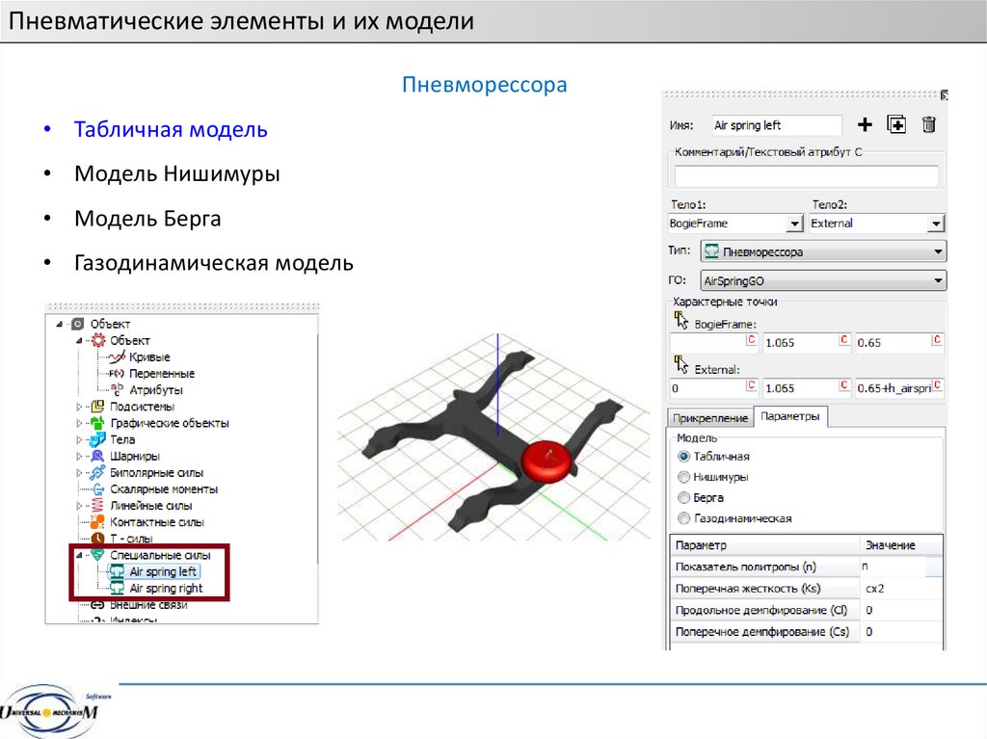
Task: Click the Шарниры joints icon in tree
Action: 96,456
